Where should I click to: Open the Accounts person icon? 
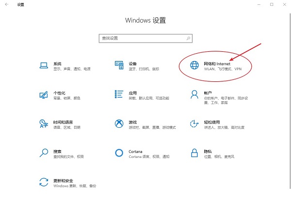pyautogui.click(x=194, y=94)
